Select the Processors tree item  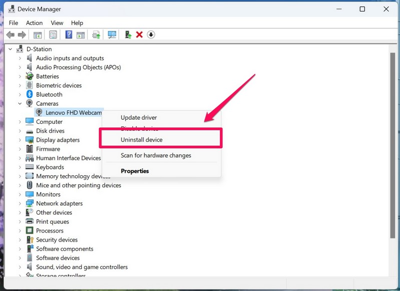pyautogui.click(x=49, y=231)
